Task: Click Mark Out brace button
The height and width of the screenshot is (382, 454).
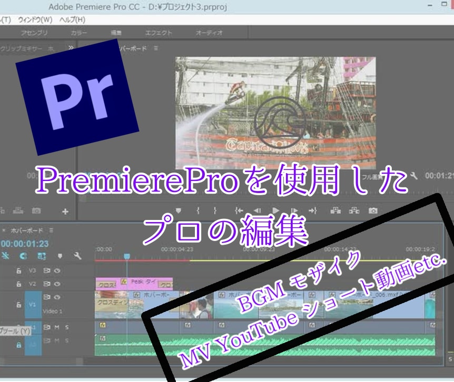Action: (215, 210)
